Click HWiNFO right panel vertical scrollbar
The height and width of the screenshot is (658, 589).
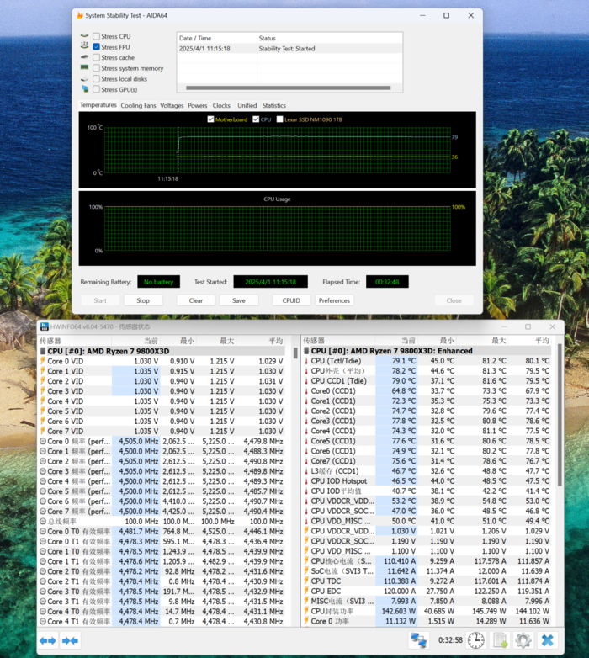(x=560, y=416)
